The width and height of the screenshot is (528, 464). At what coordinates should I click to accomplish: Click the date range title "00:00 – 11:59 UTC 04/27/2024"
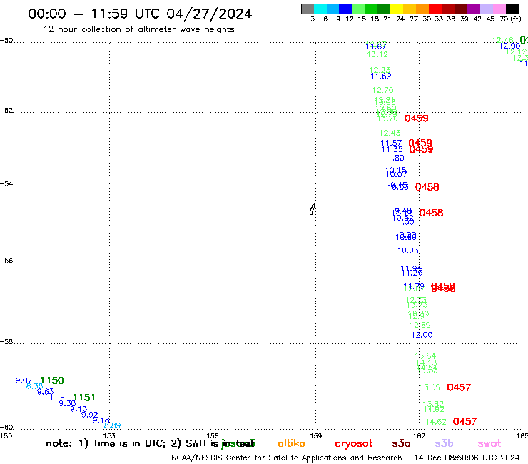(140, 14)
